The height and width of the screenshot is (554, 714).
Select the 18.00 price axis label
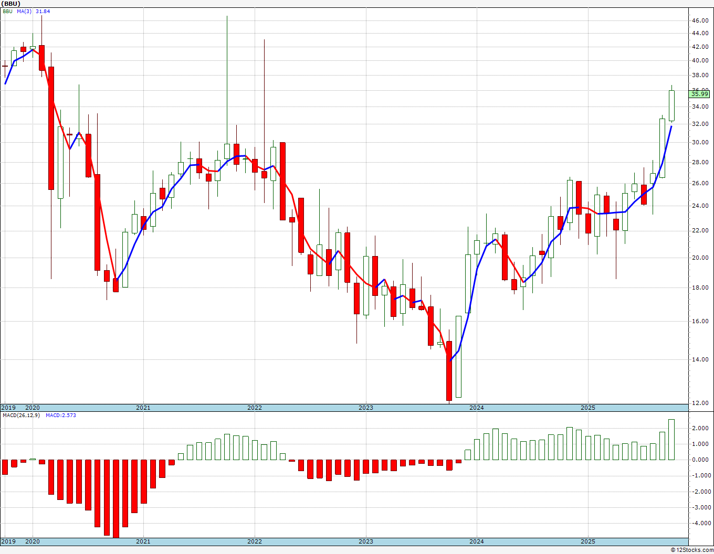coord(700,288)
